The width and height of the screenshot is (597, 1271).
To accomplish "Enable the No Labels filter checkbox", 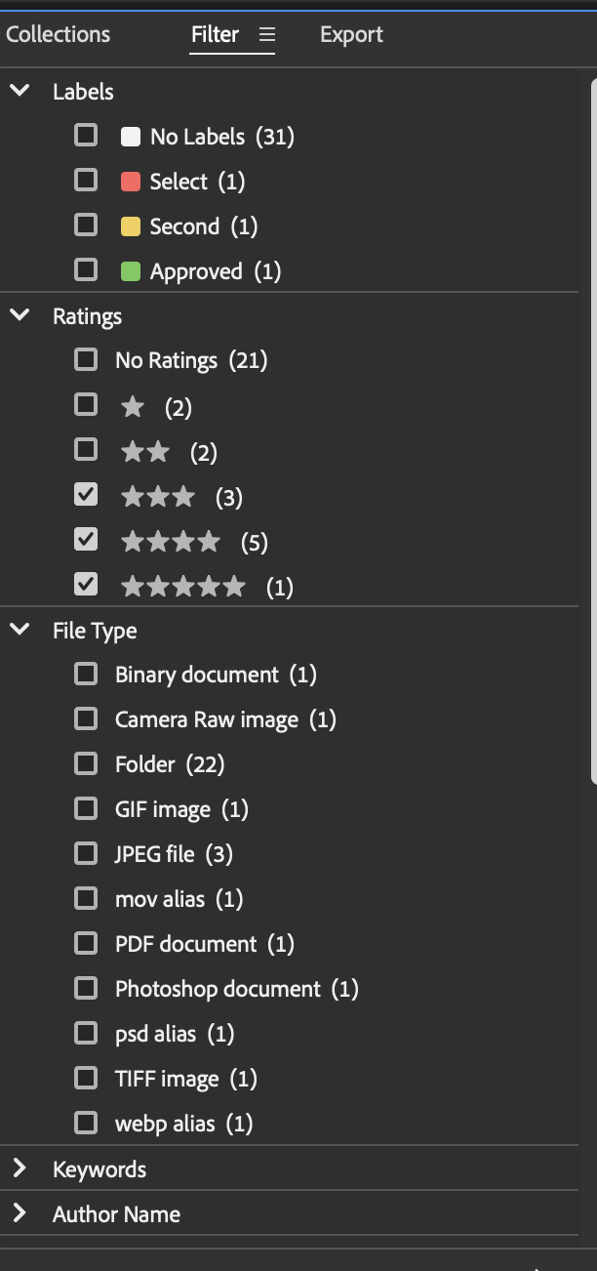I will (x=85, y=136).
